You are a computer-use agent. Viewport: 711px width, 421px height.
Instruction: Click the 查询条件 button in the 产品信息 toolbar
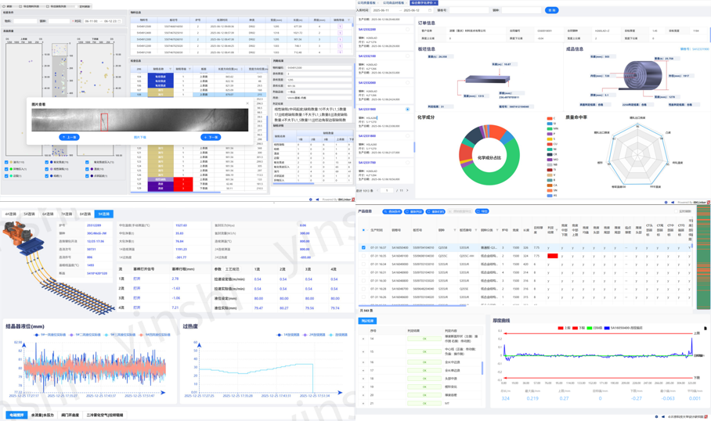point(392,211)
